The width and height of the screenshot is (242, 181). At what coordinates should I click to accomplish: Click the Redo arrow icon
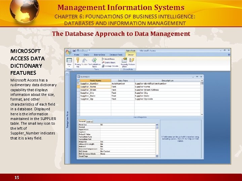[x=83, y=50]
